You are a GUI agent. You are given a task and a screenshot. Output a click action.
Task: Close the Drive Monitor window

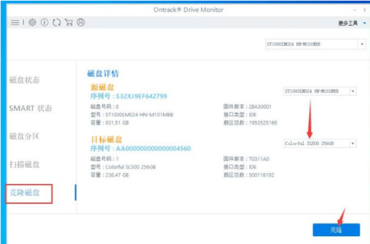[x=365, y=10]
